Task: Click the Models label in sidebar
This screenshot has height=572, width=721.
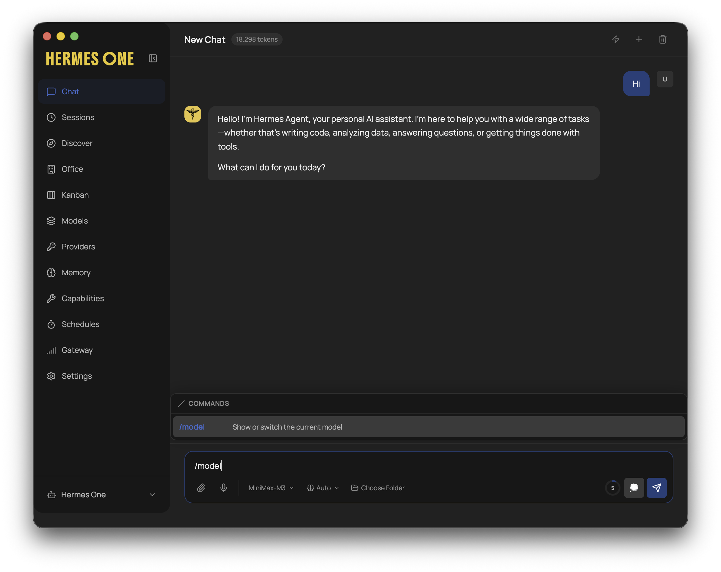Action: (x=75, y=221)
